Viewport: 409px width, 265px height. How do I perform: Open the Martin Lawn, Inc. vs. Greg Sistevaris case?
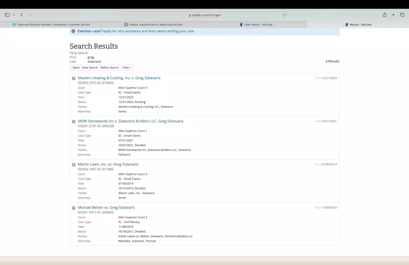coord(108,164)
